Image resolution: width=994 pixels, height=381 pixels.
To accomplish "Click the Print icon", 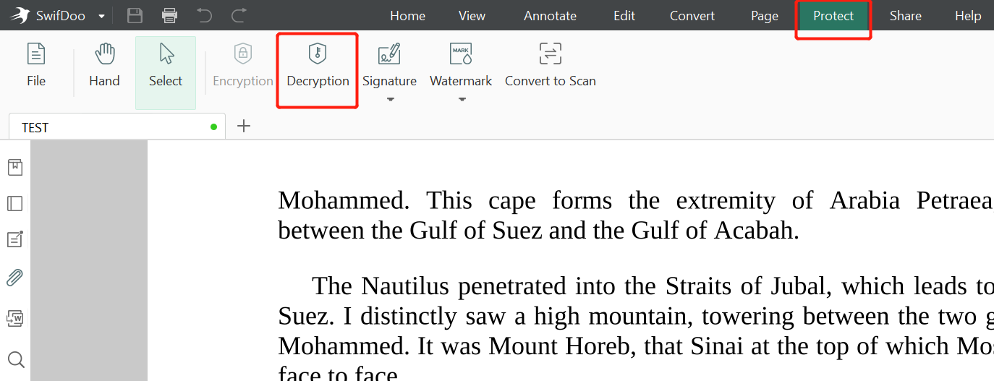I will [170, 15].
